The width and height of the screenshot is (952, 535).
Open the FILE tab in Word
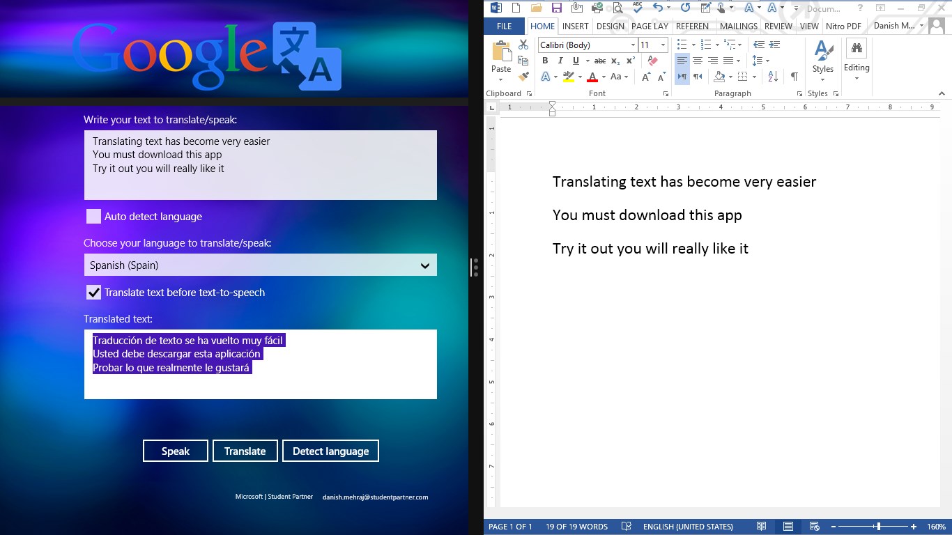(x=505, y=26)
